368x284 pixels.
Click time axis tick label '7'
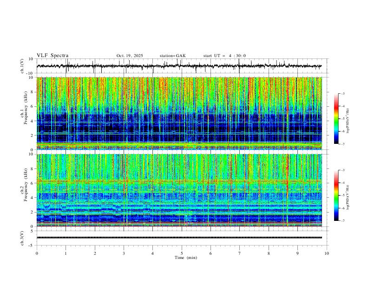coord(240,253)
